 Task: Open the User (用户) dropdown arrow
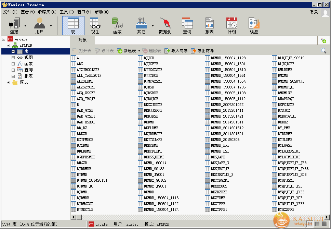(x=51, y=26)
